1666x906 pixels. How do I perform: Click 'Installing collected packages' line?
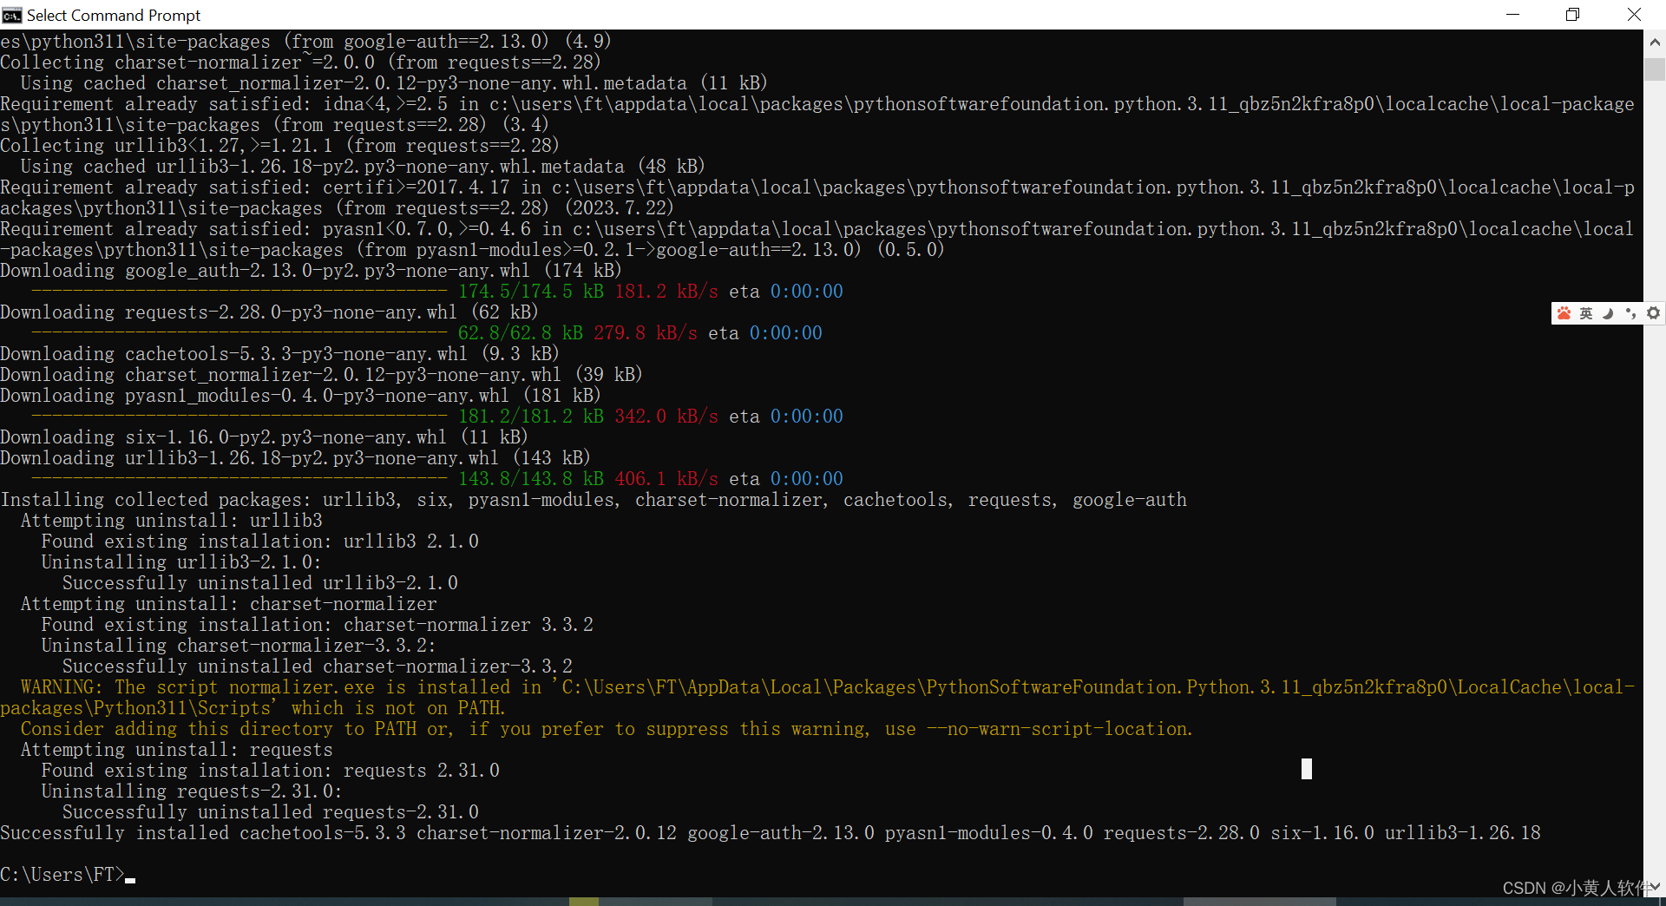tap(594, 500)
